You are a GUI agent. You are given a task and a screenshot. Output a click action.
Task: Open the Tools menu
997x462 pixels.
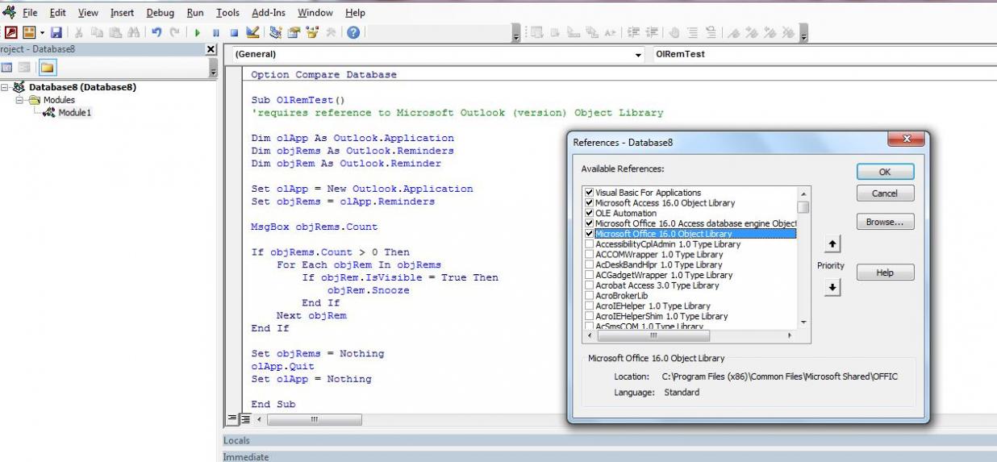pyautogui.click(x=227, y=13)
